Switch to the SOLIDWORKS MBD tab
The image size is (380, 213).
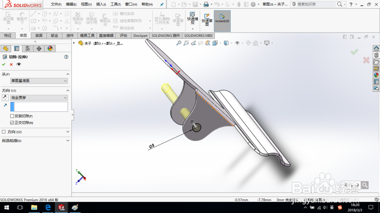click(x=198, y=36)
